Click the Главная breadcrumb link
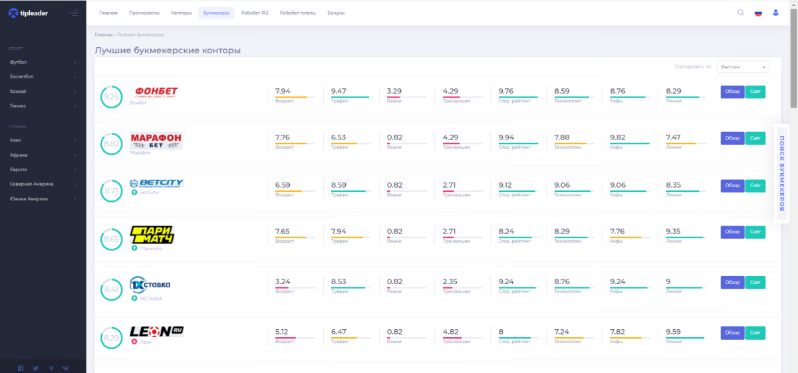The height and width of the screenshot is (373, 798). [x=103, y=35]
